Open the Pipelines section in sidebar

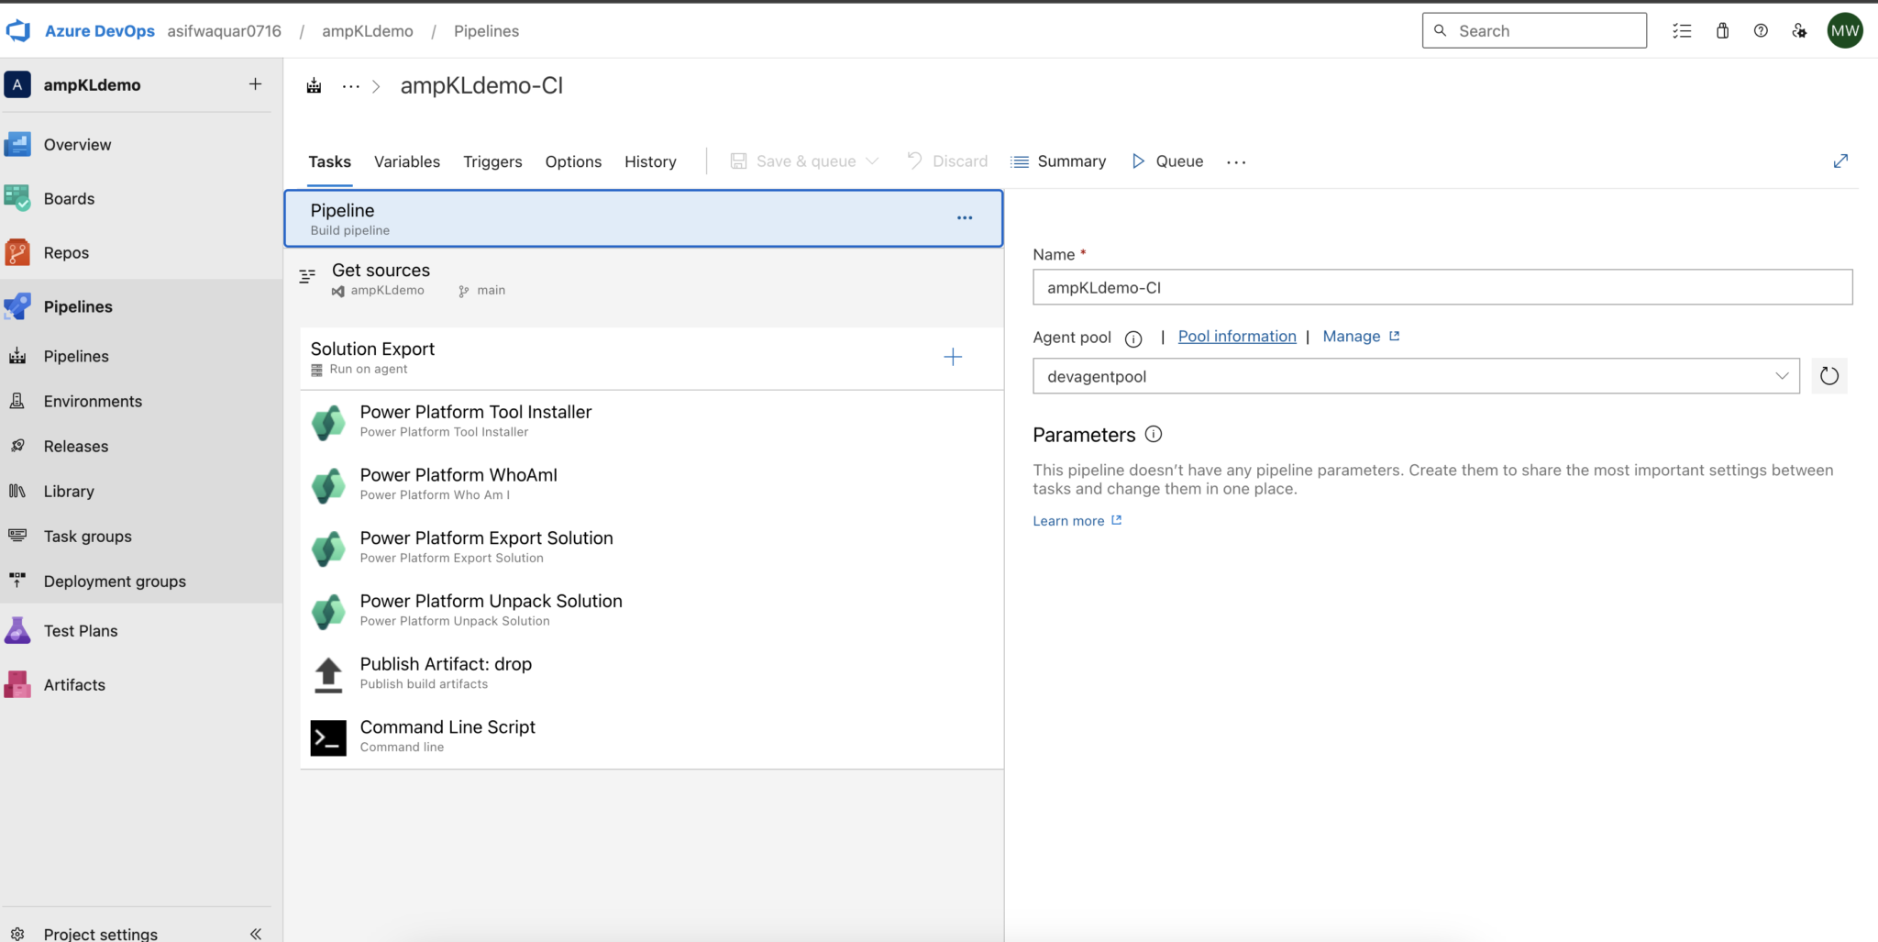77,305
